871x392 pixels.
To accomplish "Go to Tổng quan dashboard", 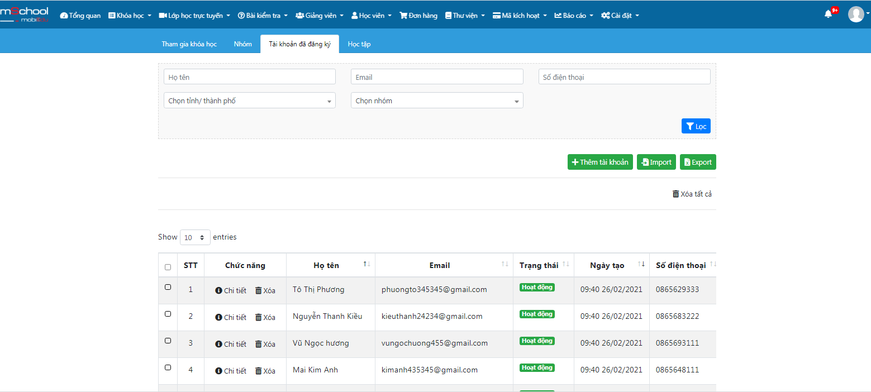I will pyautogui.click(x=80, y=16).
